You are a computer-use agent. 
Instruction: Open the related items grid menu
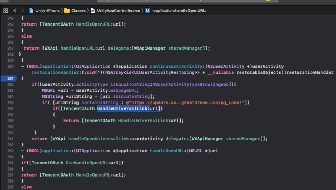pyautogui.click(x=6, y=11)
